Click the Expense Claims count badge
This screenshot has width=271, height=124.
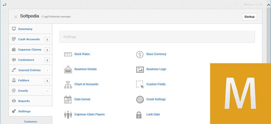pos(47,50)
